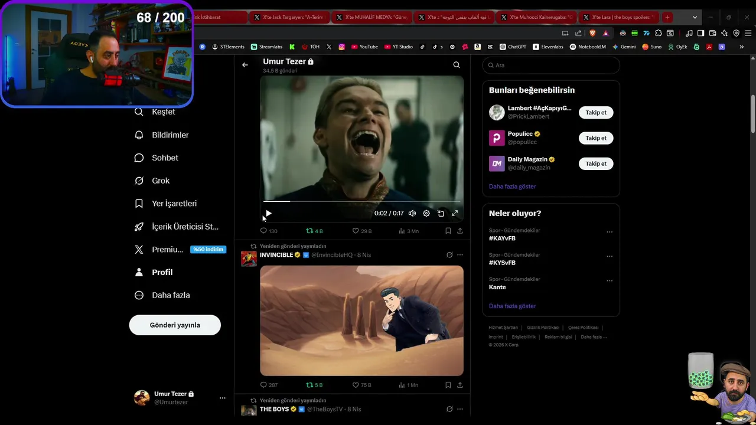The image size is (756, 425).
Task: Share the Homelander video post
Action: click(x=460, y=231)
